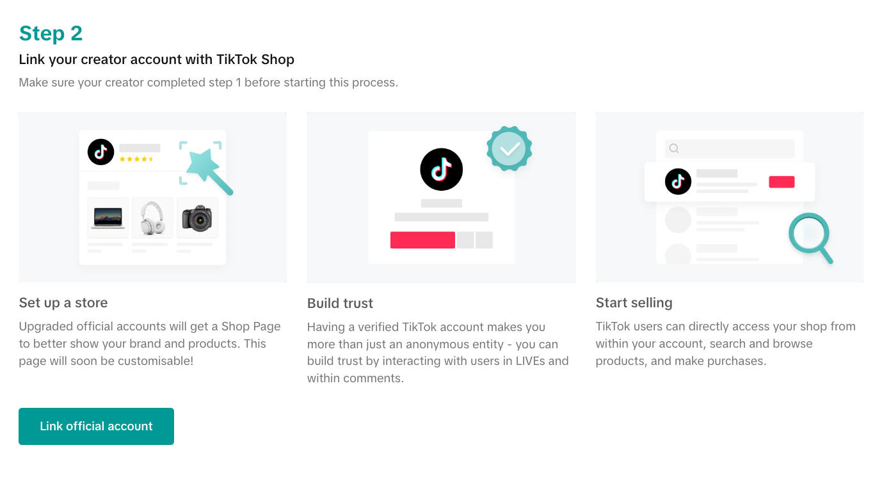Select the camera product thumbnail
882x477 pixels.
point(197,218)
